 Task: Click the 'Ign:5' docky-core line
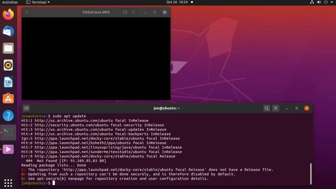(x=100, y=139)
